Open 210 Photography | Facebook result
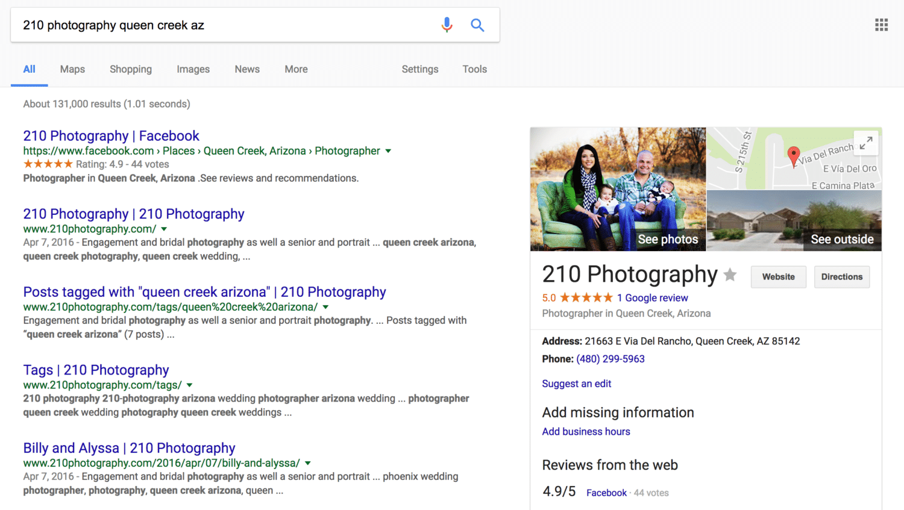Screen dimensions: 904x510 111,136
